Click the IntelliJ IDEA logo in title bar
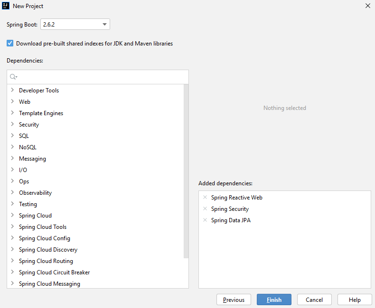The height and width of the screenshot is (308, 375). (6, 6)
